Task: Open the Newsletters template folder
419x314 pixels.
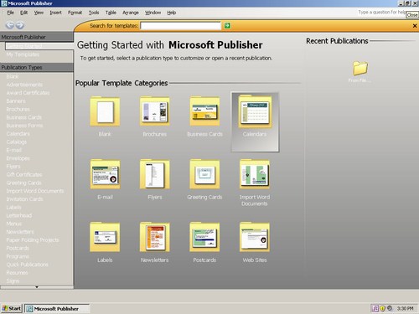Action: pos(154,237)
